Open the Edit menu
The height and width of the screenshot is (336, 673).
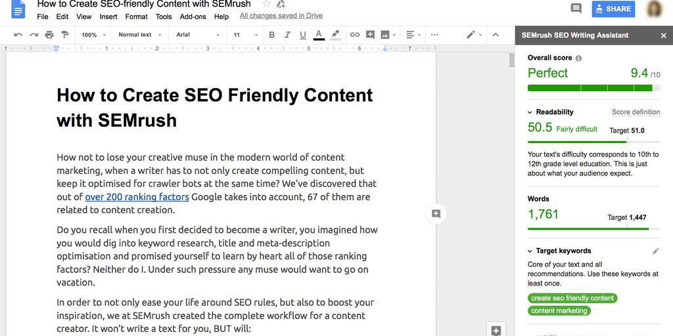(62, 16)
